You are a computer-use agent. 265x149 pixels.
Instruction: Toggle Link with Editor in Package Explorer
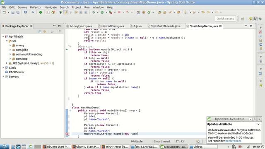click(45, 31)
